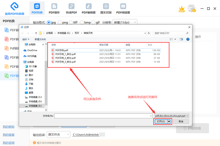Viewport: 220px width, 146px height.
Task: Click the VIP crown icon
Action: [x=182, y=9]
